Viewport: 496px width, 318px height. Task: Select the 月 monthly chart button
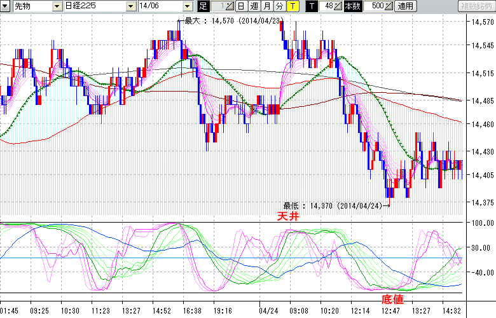pos(266,6)
